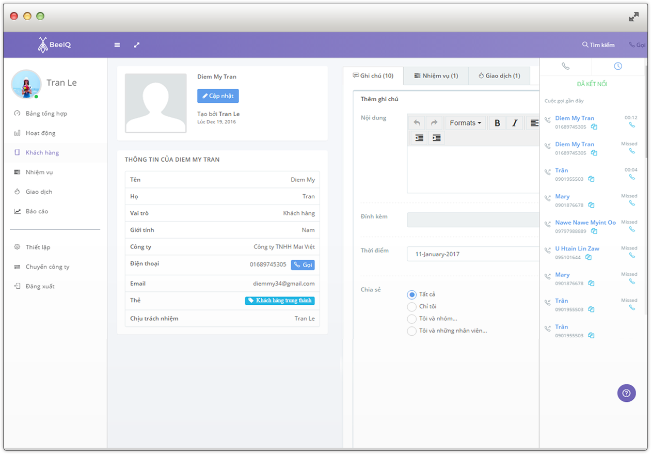This screenshot has width=651, height=454.
Task: Select the 'Chỉ tôi' sharing option
Action: click(411, 307)
